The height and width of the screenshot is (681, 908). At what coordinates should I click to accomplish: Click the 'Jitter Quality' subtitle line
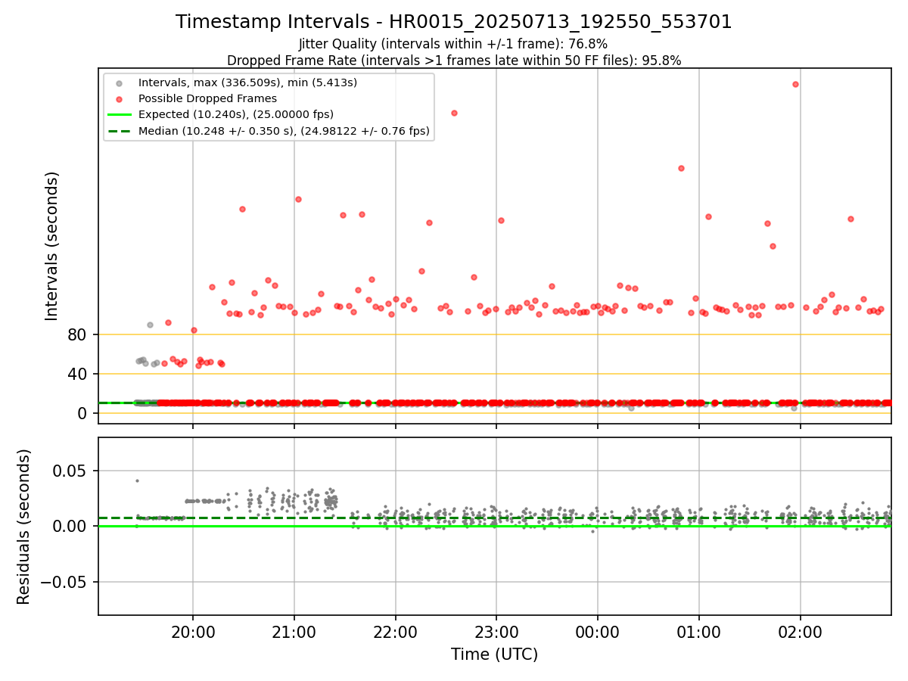coord(453,44)
